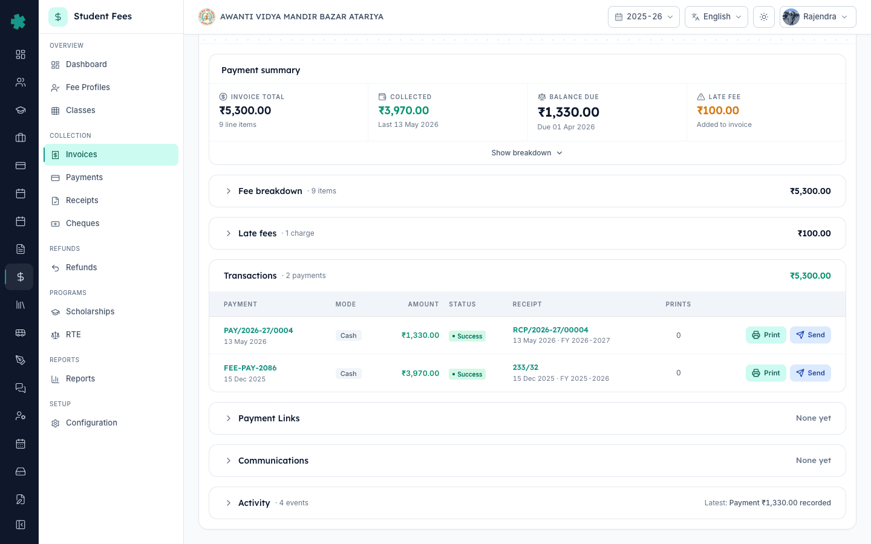Screen dimensions: 871x544
Task: Open Scholarships in sidebar
Action: [111, 312]
